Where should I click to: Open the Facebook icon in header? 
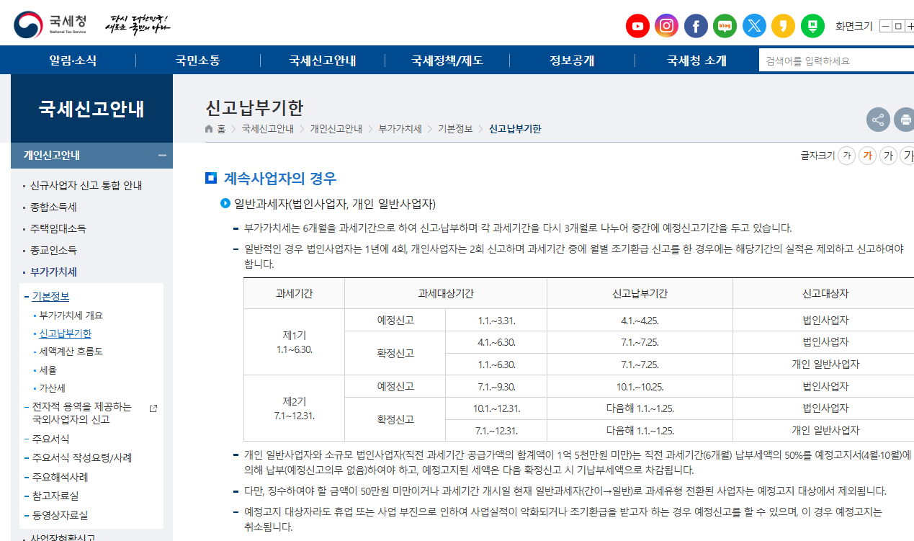696,26
